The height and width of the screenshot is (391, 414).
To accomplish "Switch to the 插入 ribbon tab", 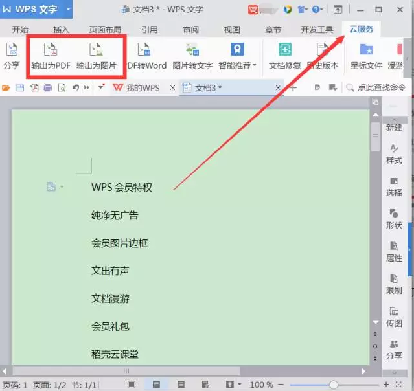I will point(61,29).
